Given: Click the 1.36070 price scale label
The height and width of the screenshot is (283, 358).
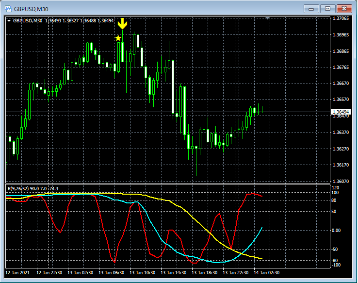Looking at the screenshot, I should [x=341, y=181].
